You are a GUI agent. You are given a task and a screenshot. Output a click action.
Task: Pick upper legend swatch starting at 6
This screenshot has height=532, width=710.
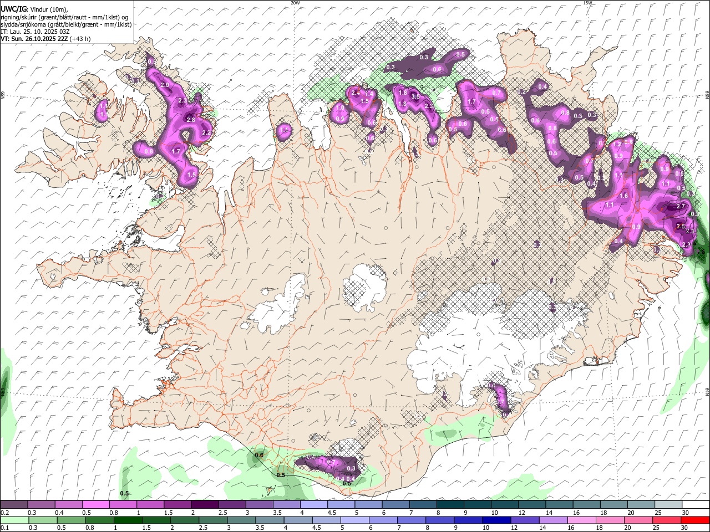tap(395, 504)
